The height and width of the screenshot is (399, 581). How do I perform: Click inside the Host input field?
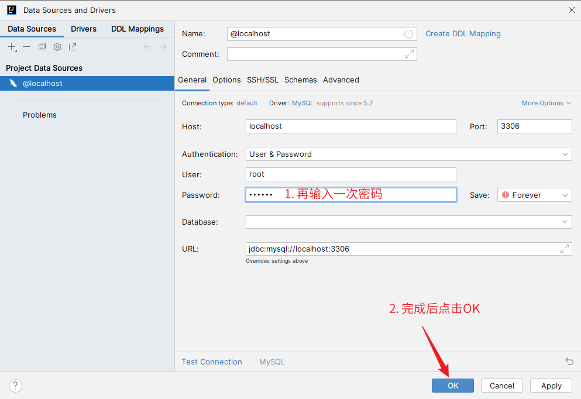click(x=350, y=126)
